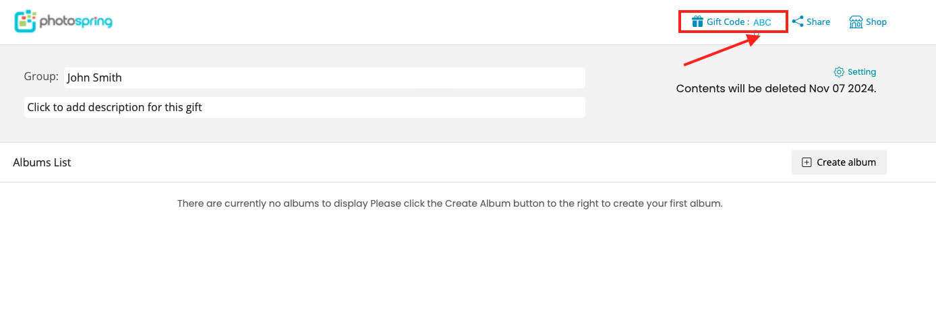Viewport: 936px width, 332px height.
Task: Click the Group label
Action: [41, 77]
